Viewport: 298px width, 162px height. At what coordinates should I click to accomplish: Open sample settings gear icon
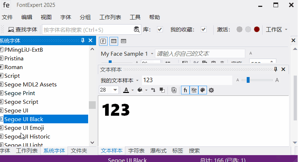[211, 90]
